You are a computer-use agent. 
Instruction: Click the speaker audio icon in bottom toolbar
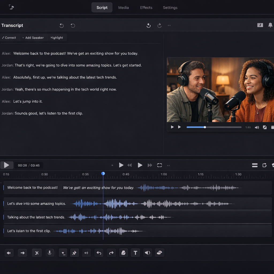pyautogui.click(x=147, y=253)
